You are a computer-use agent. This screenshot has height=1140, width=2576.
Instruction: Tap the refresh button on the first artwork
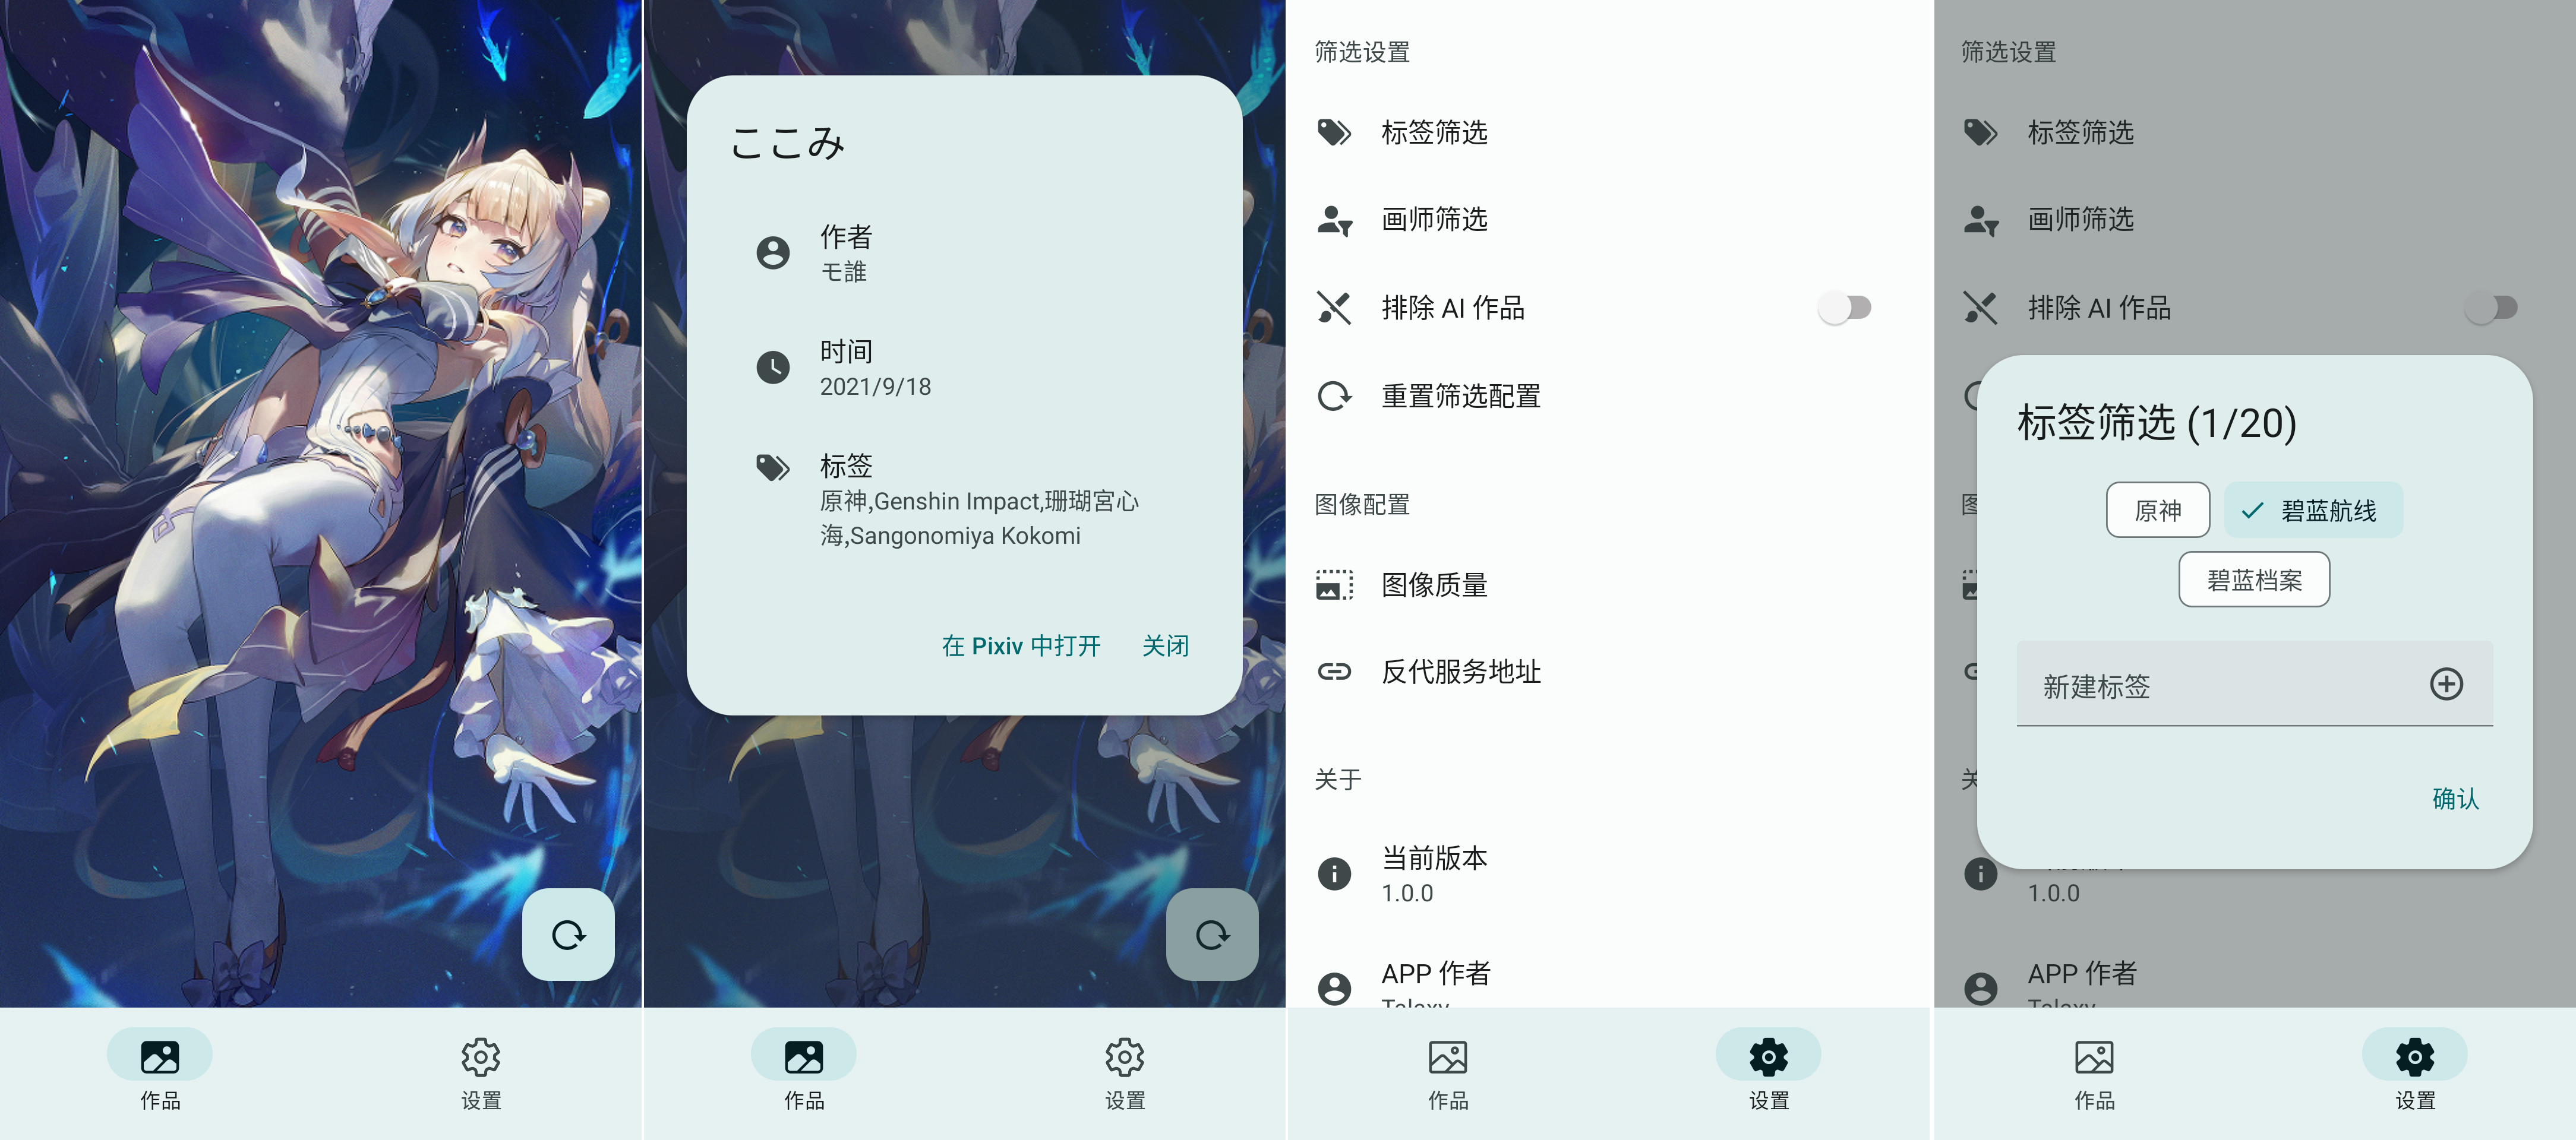tap(568, 934)
